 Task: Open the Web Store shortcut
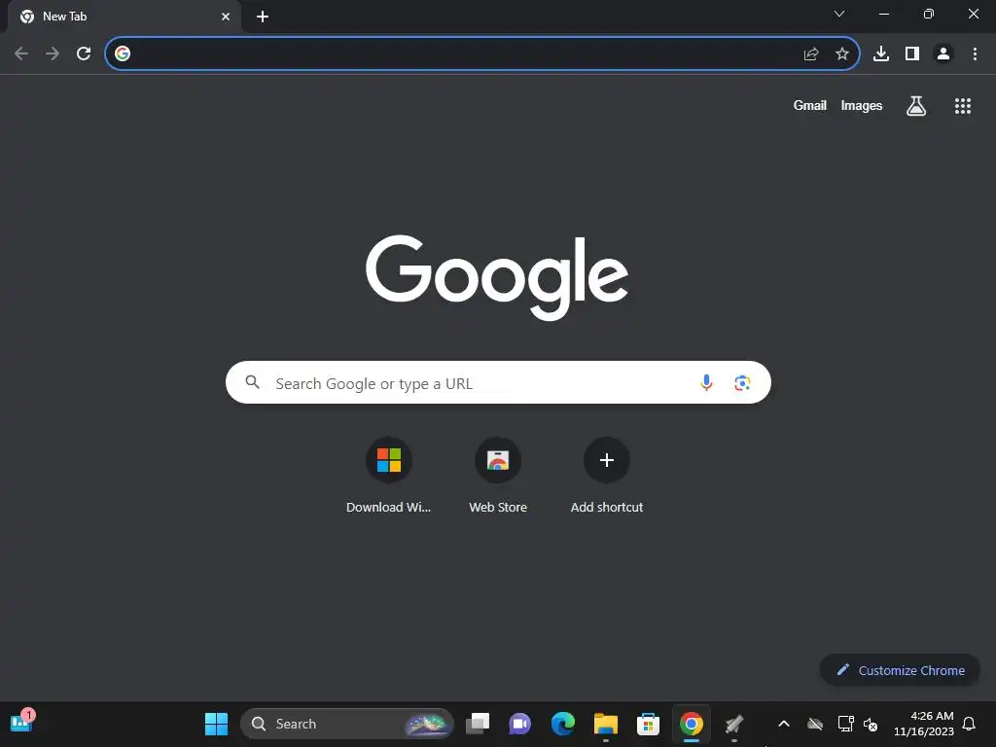(498, 476)
